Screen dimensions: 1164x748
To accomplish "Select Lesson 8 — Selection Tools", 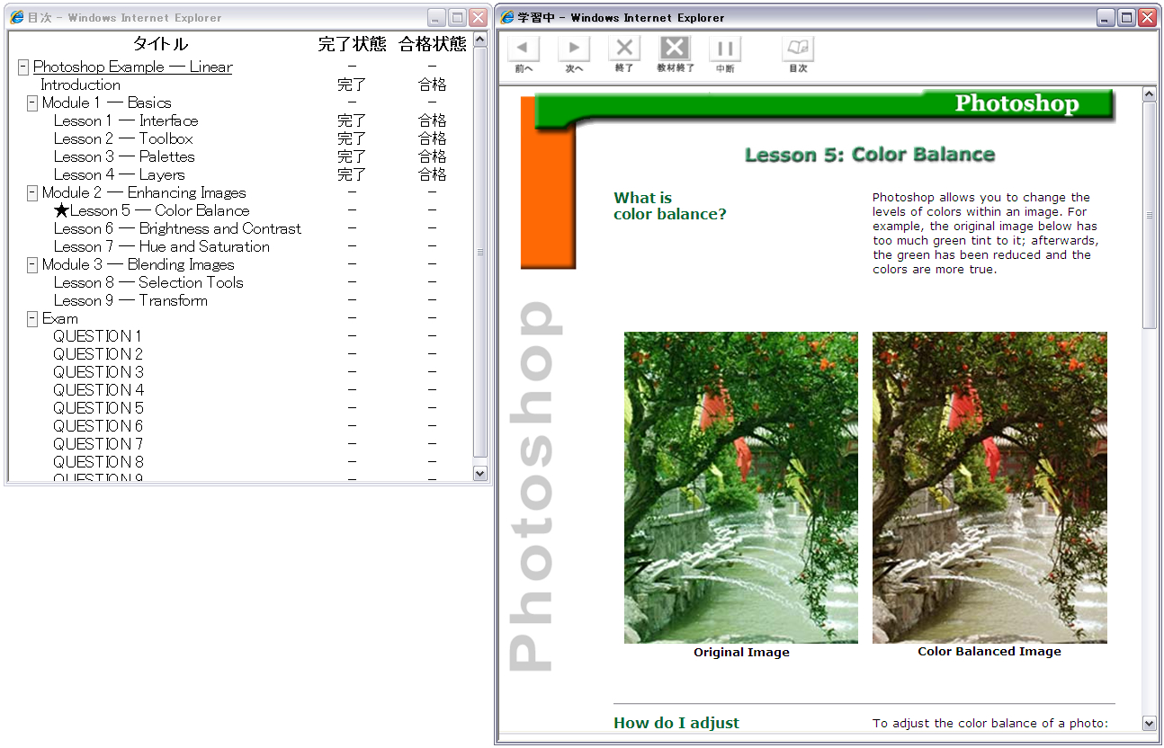I will click(148, 282).
